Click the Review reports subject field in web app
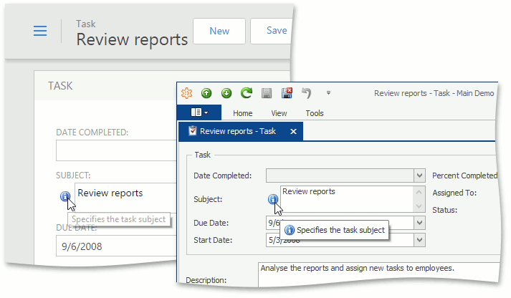Viewport: 511px width, 298px height. pos(125,198)
